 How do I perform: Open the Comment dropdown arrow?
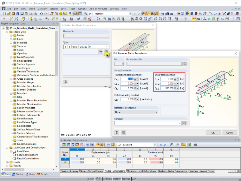pyautogui.click(x=180, y=123)
